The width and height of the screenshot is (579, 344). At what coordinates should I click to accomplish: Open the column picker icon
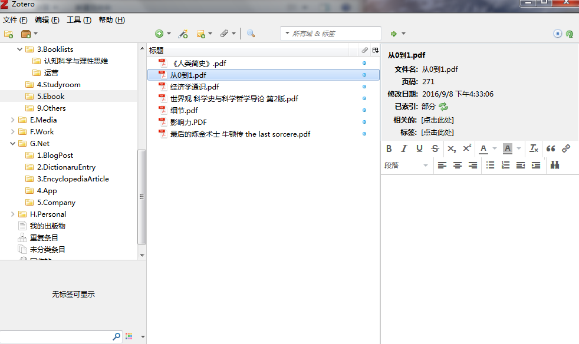click(375, 50)
